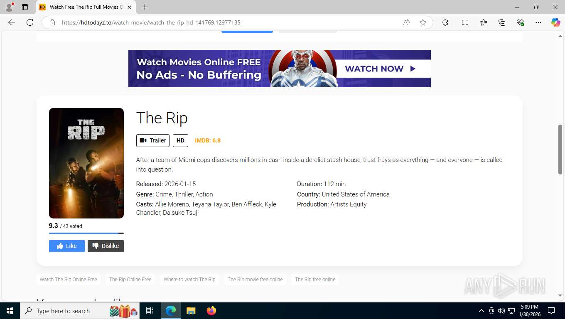This screenshot has height=319, width=565.
Task: Click the release date 2026-01-15
Action: click(x=180, y=184)
